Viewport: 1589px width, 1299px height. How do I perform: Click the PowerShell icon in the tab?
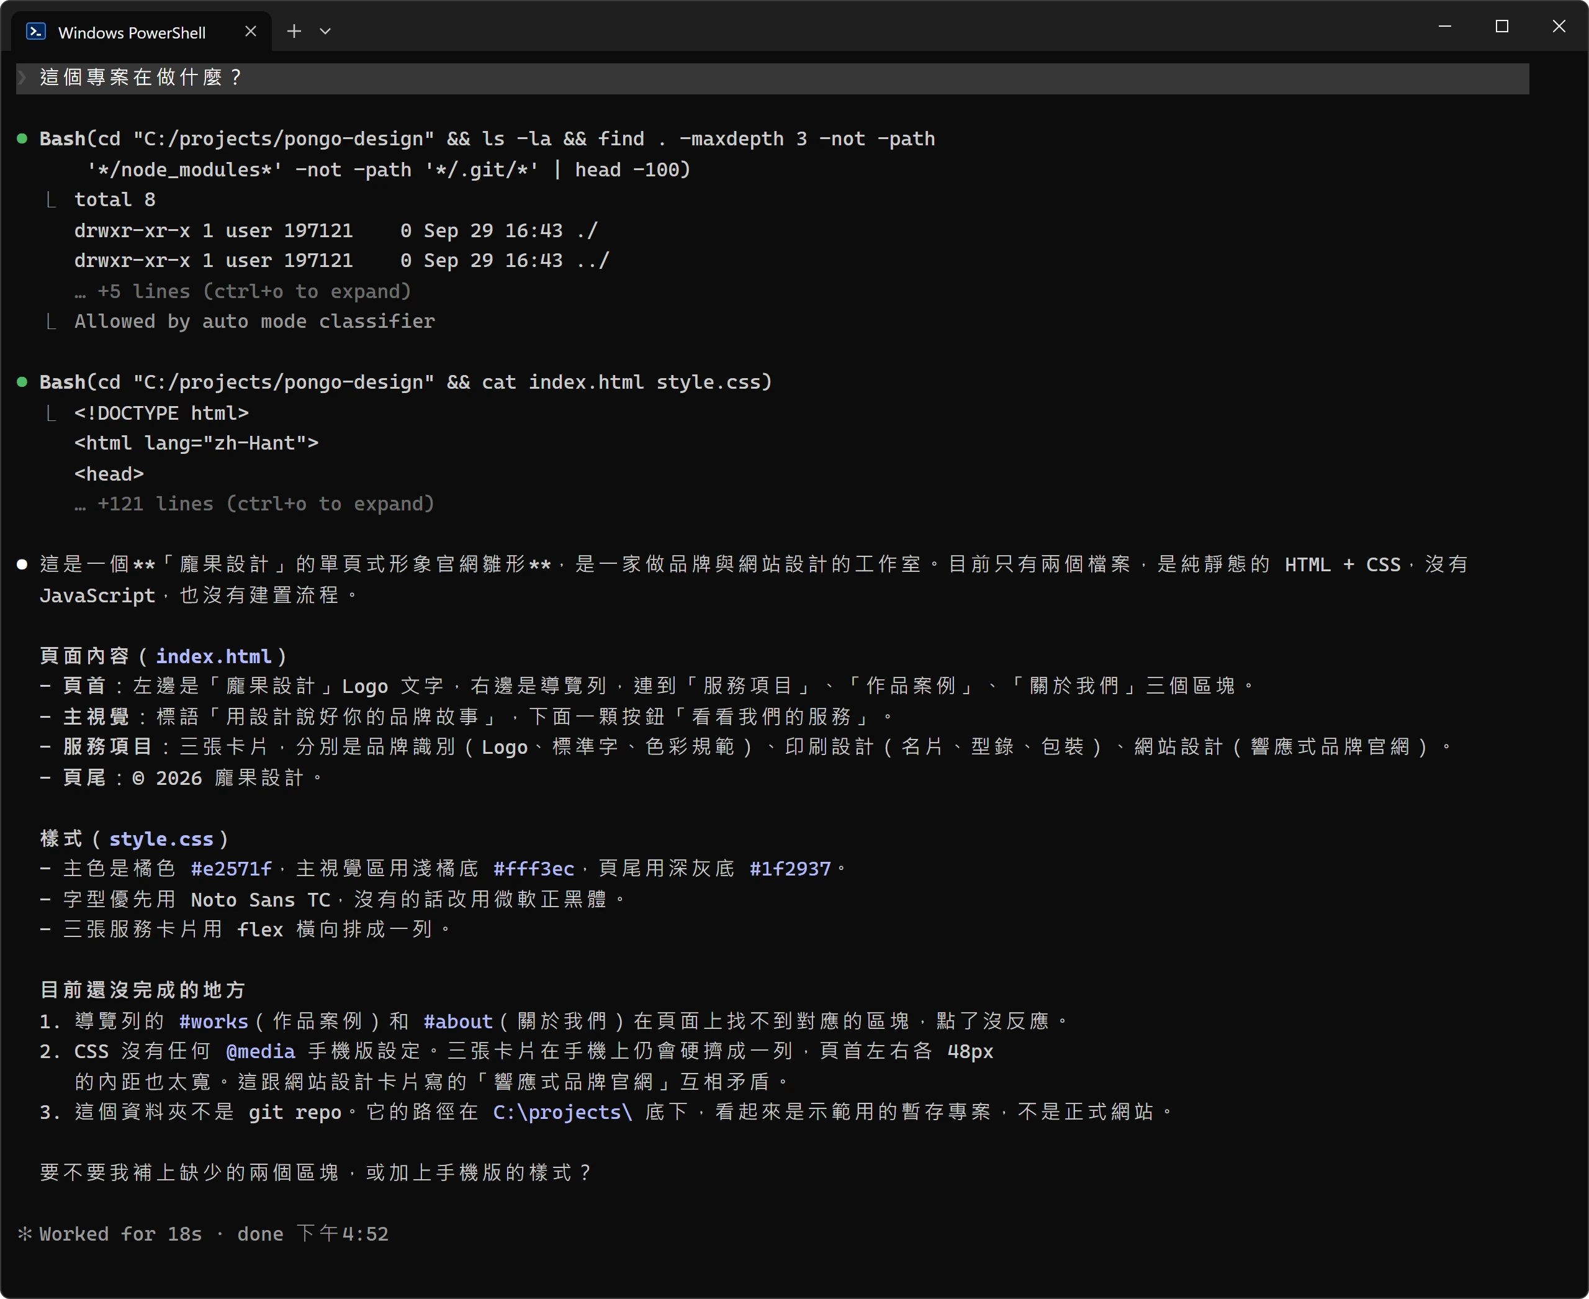(x=36, y=32)
